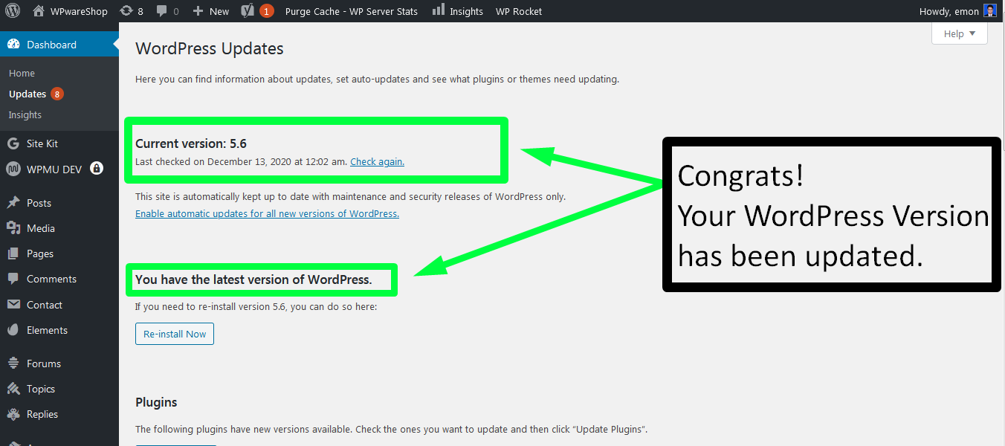Click the Forums icon in sidebar
1005x446 pixels.
tap(13, 363)
